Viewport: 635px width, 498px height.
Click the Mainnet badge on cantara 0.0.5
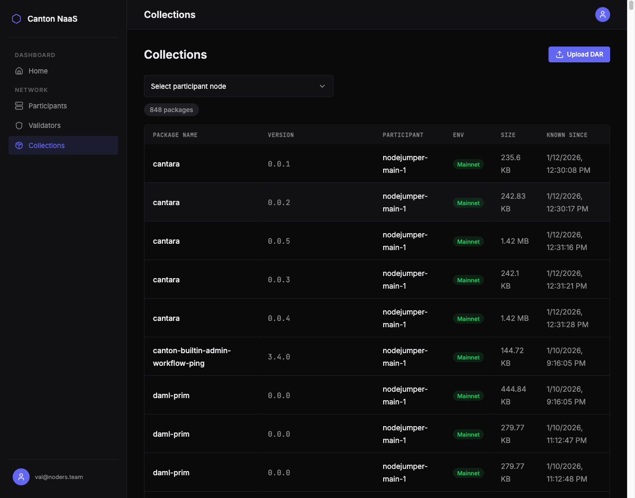click(468, 242)
